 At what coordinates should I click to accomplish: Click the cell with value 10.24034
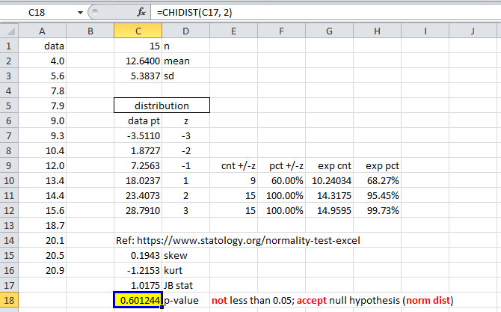(330, 180)
